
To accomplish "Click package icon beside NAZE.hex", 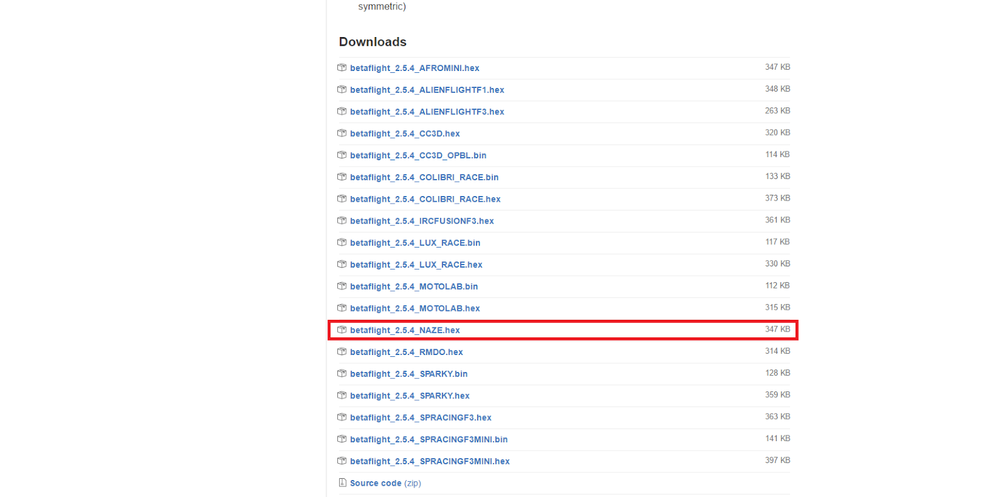I will coord(342,330).
